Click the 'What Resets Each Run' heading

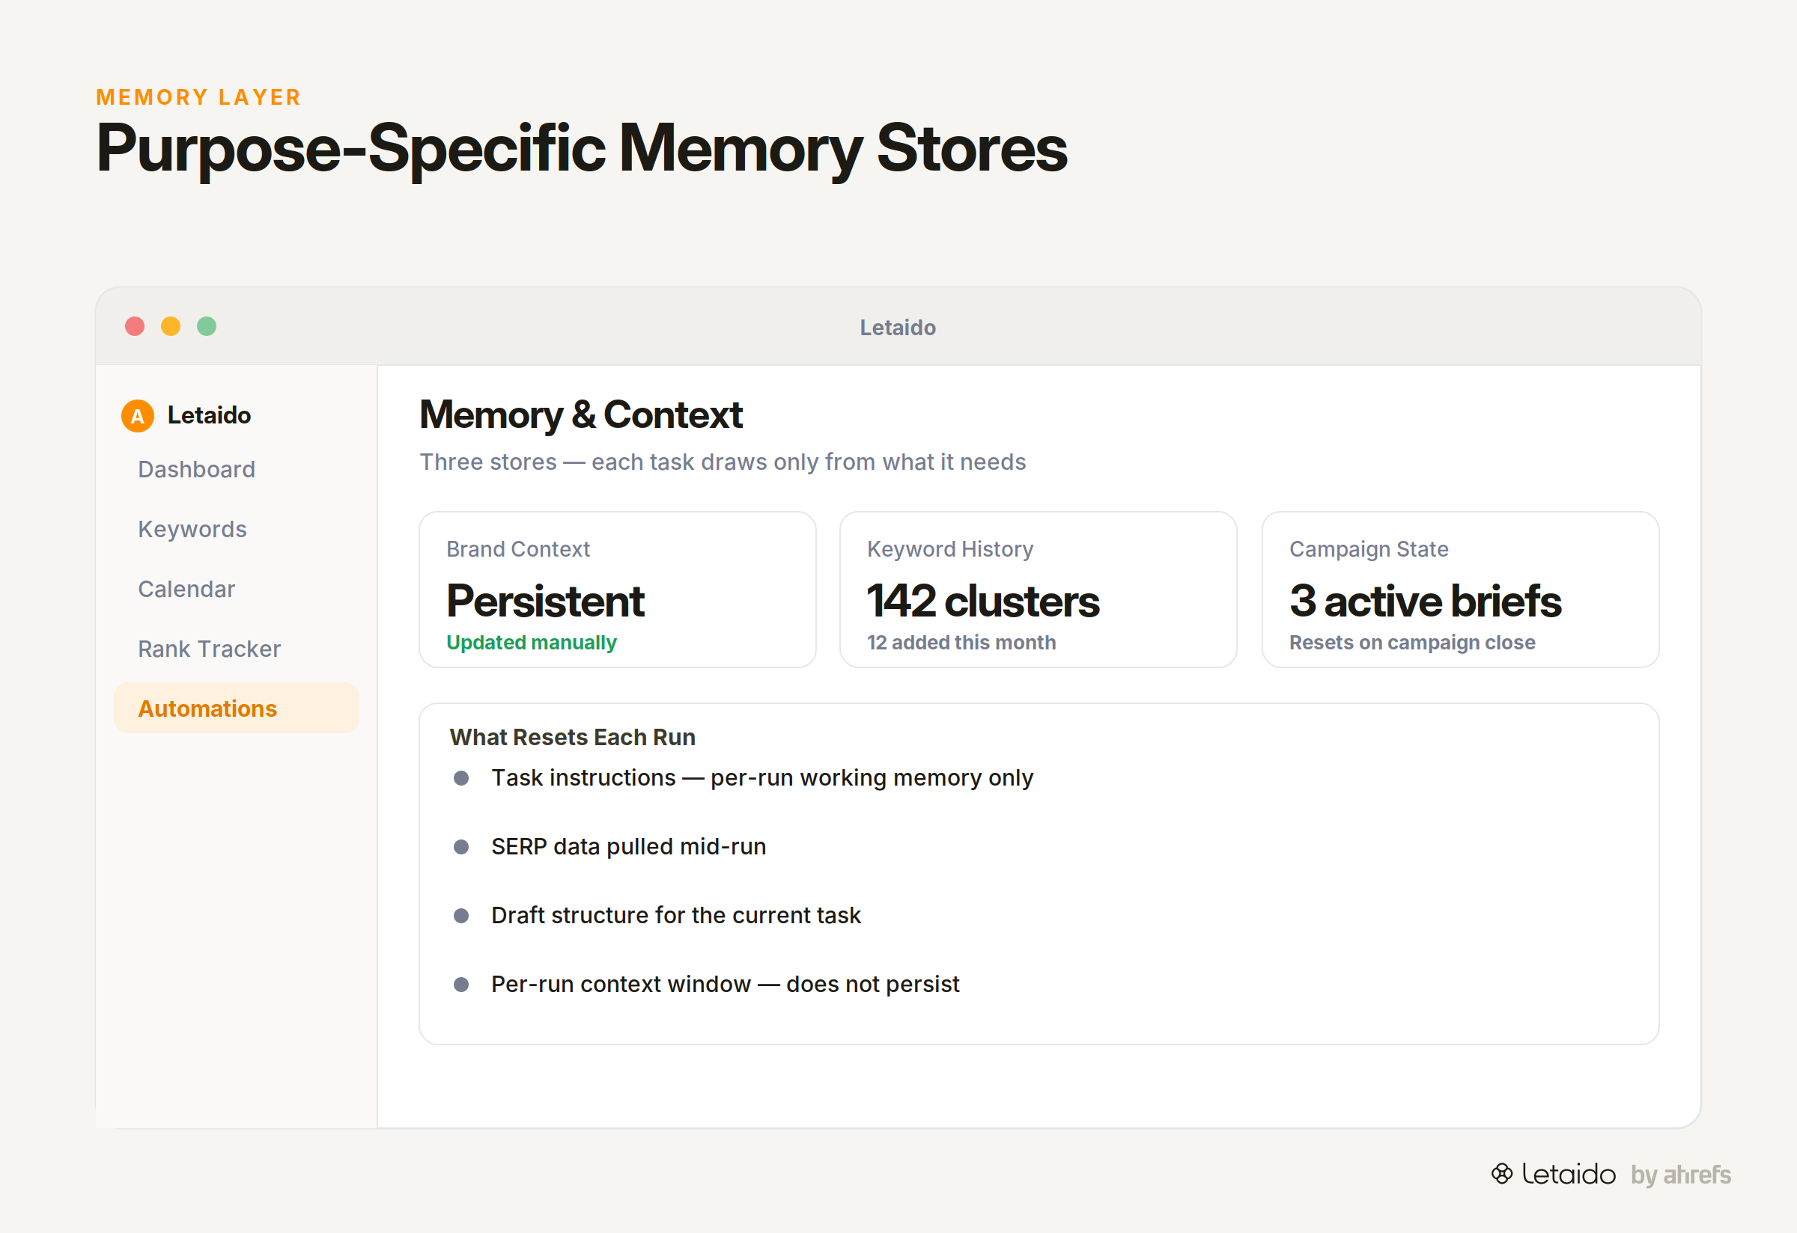tap(573, 737)
